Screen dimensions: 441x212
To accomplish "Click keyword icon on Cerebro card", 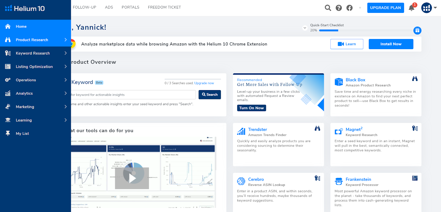I will tap(317, 178).
